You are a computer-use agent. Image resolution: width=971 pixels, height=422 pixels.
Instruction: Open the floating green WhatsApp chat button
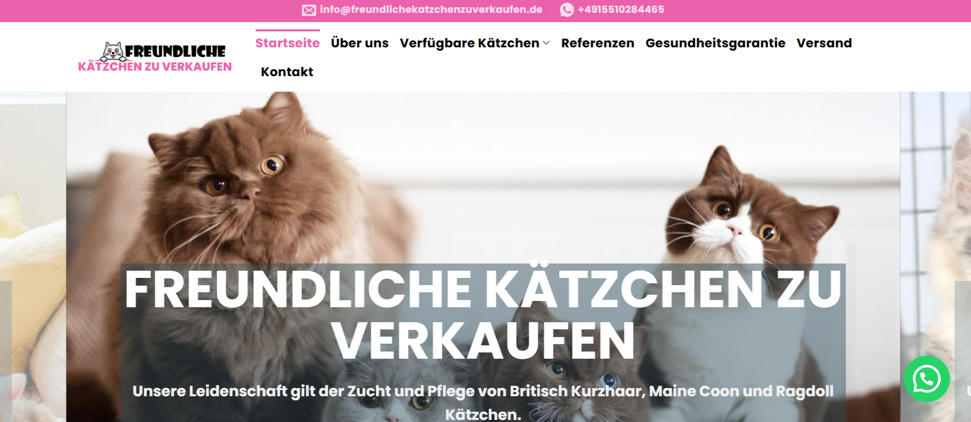[927, 379]
